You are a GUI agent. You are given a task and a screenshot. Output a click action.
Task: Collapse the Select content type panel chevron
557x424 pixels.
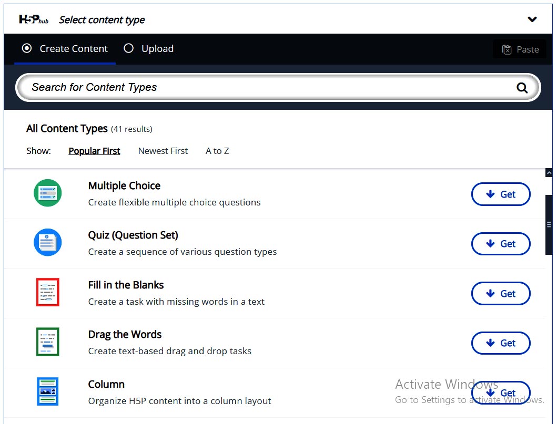532,19
